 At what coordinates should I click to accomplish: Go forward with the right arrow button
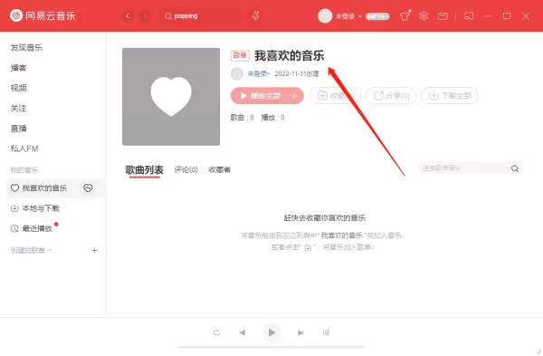tap(145, 16)
